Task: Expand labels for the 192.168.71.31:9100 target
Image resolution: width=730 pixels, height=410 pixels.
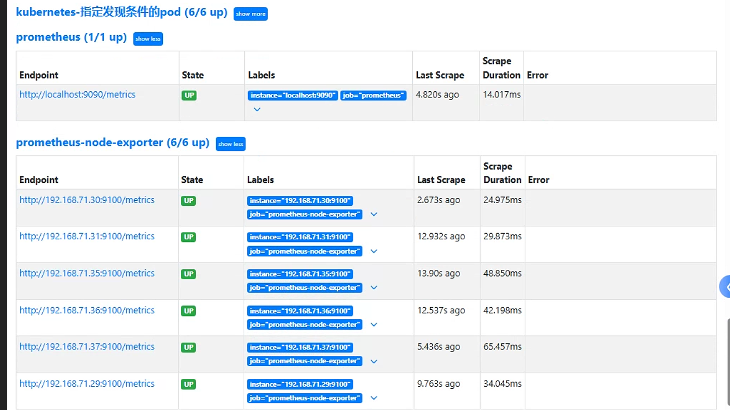Action: tap(374, 251)
